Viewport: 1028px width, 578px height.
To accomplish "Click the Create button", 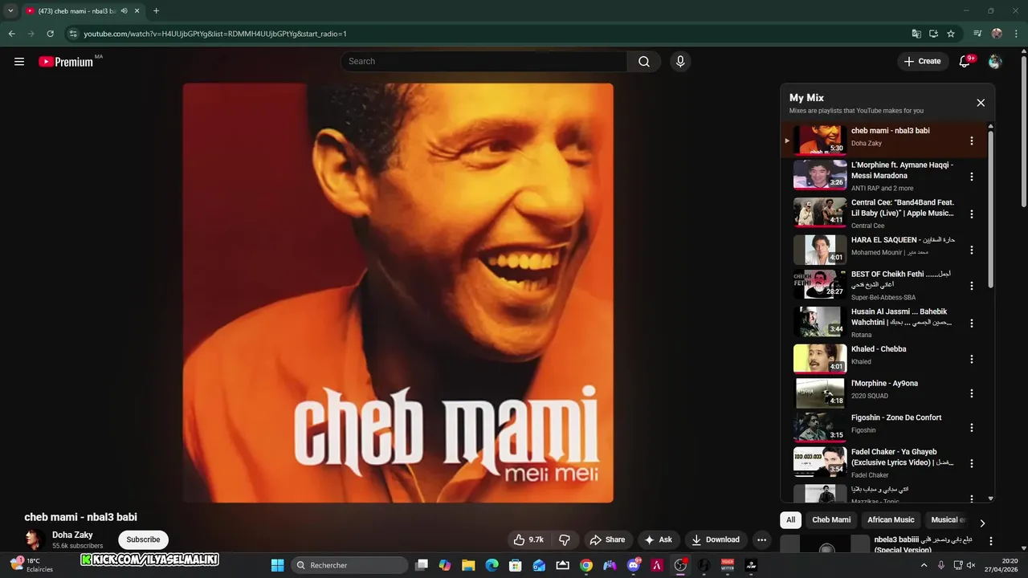I will [x=922, y=61].
